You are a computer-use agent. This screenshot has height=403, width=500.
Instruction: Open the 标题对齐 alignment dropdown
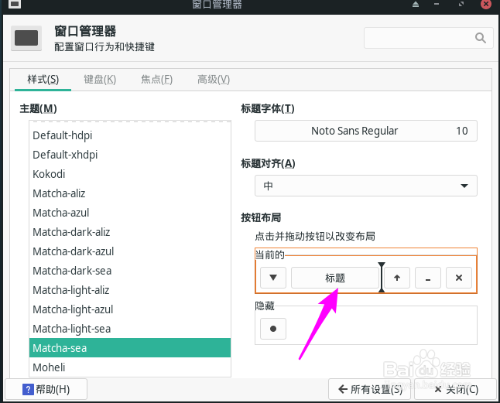pos(366,186)
